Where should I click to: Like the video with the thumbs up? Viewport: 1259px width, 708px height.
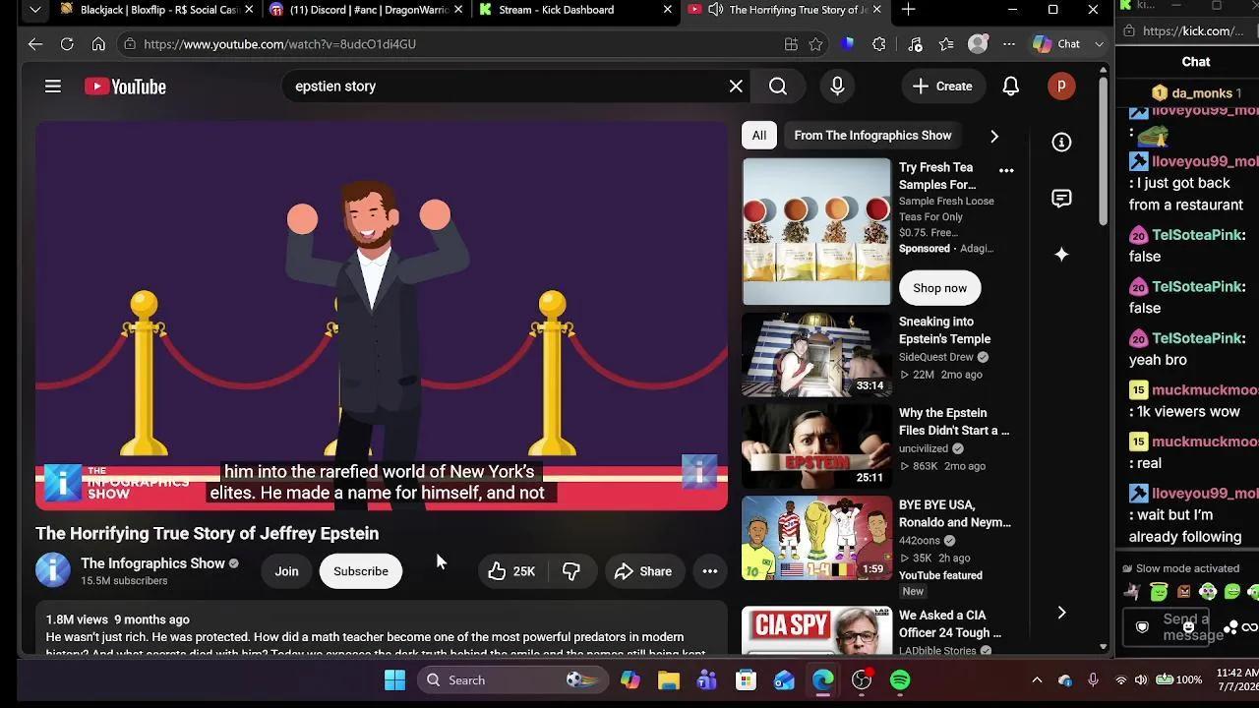(511, 571)
